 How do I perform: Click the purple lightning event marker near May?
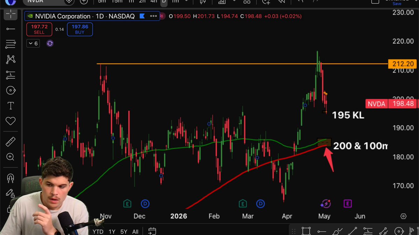point(326,204)
